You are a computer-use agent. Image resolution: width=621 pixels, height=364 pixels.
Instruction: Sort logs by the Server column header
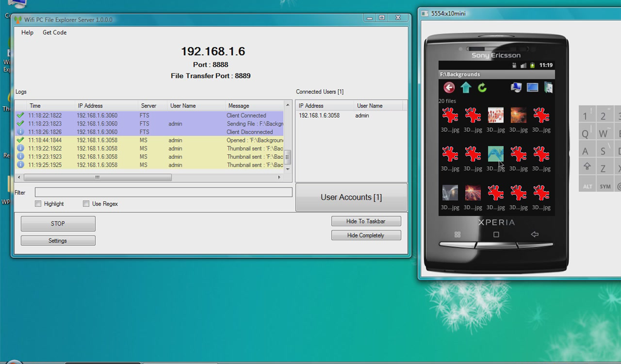pyautogui.click(x=149, y=105)
